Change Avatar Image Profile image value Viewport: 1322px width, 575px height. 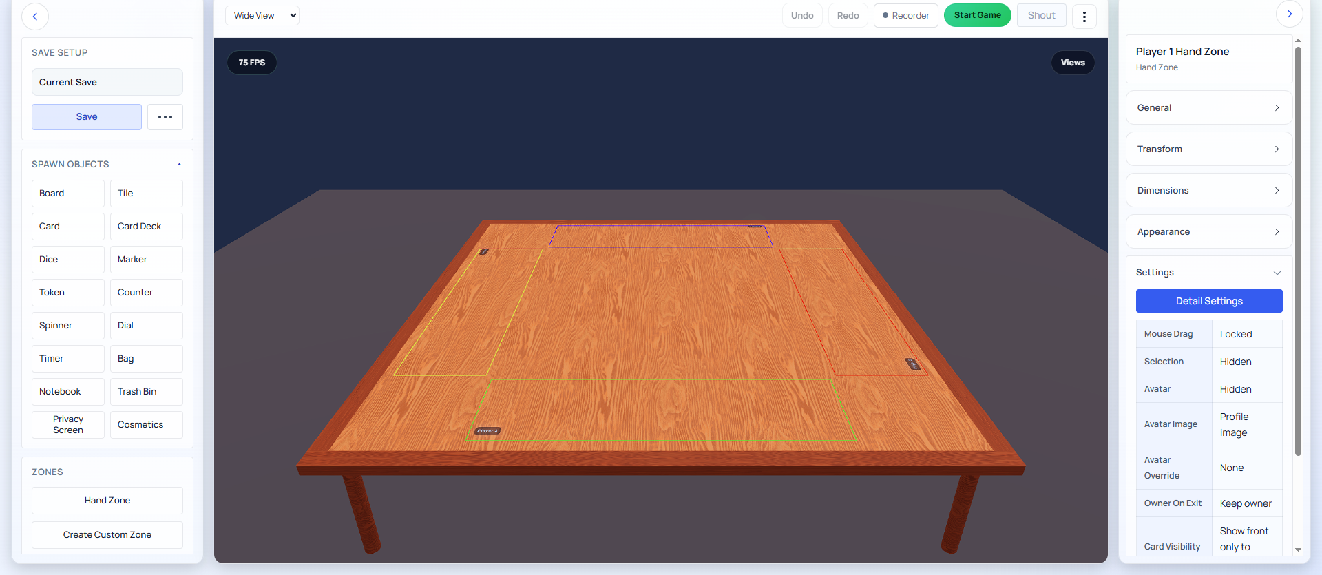[x=1247, y=425]
